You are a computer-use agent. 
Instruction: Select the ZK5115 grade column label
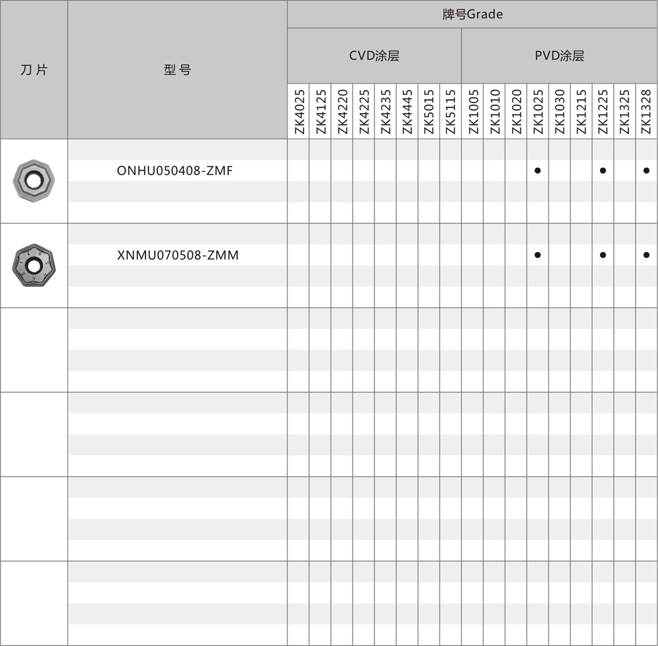451,111
